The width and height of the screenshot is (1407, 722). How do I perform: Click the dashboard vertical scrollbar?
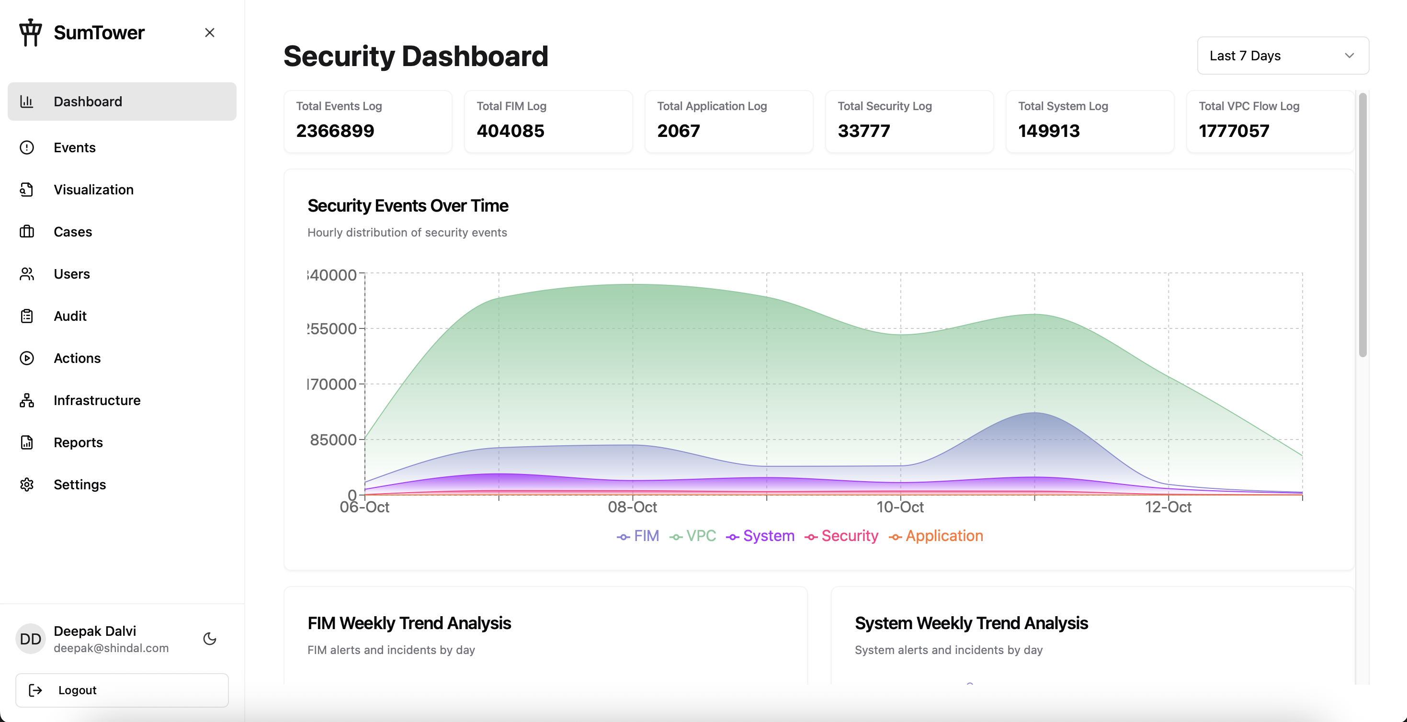coord(1362,225)
